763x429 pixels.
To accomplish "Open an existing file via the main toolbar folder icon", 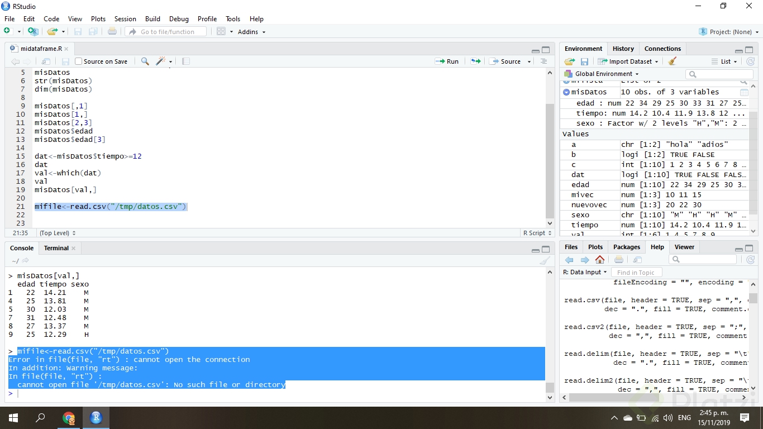I will (52, 32).
